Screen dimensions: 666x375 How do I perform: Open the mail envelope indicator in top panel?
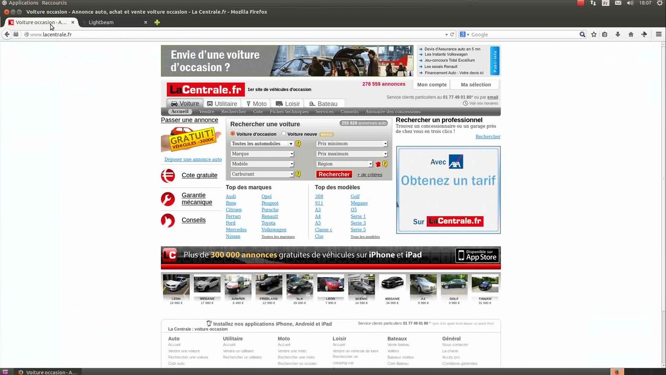(618, 3)
